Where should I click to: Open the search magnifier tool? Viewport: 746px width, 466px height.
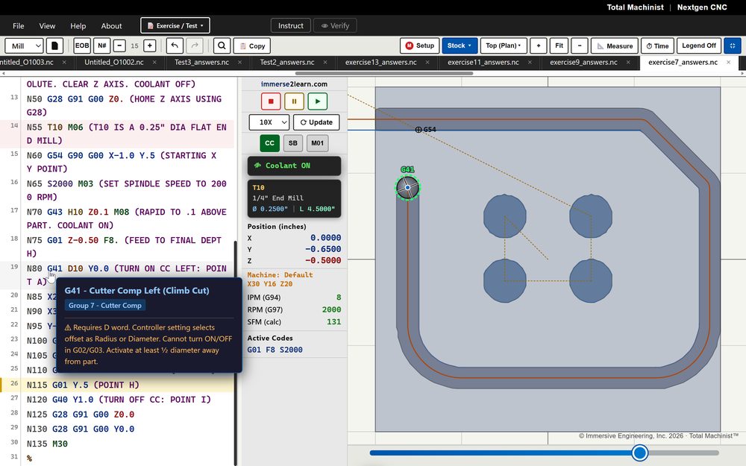point(222,45)
